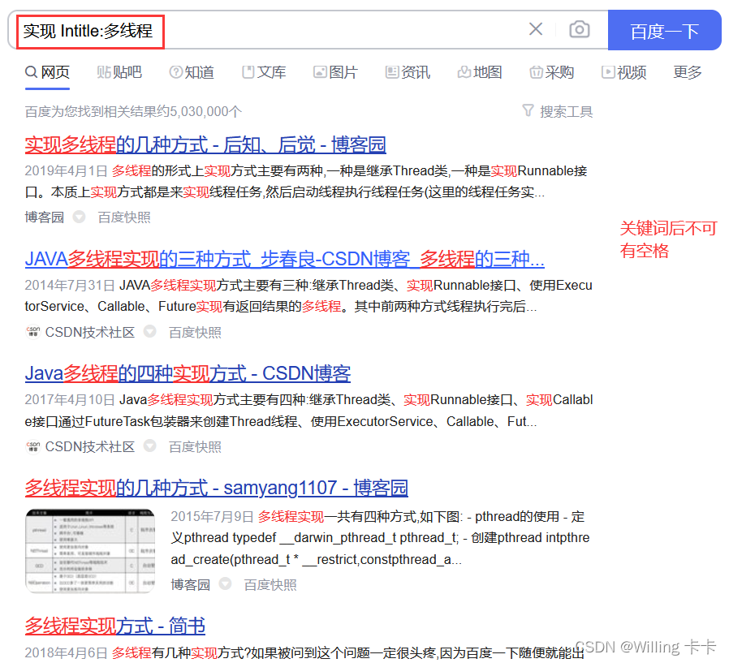This screenshot has width=729, height=663.
Task: Switch to the 贴吧 tab
Action: coord(119,72)
